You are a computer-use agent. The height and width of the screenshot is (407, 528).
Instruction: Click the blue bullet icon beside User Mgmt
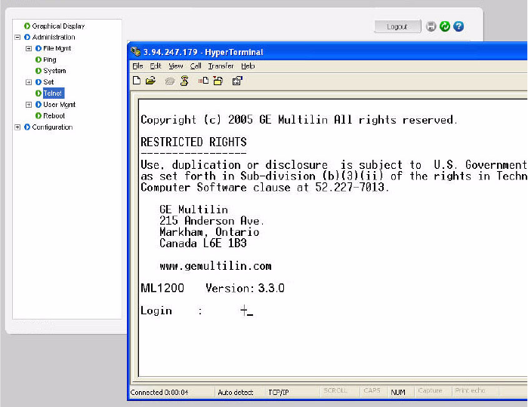coord(39,105)
